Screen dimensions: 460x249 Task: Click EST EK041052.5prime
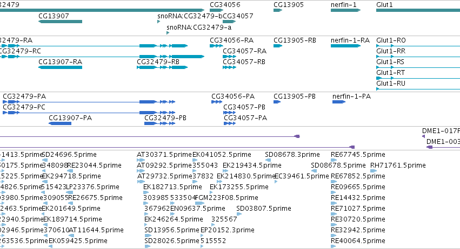222,155
